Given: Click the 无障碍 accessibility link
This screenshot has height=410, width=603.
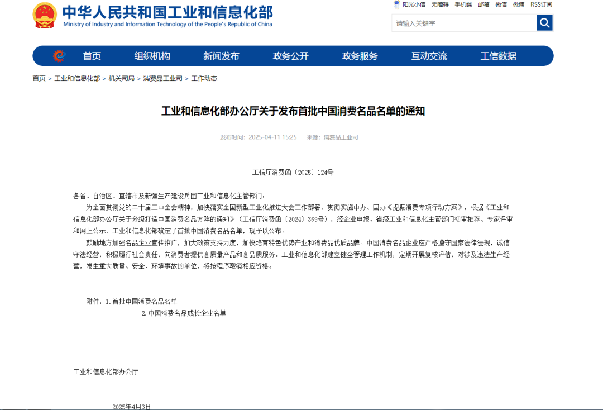Looking at the screenshot, I should click(440, 4).
